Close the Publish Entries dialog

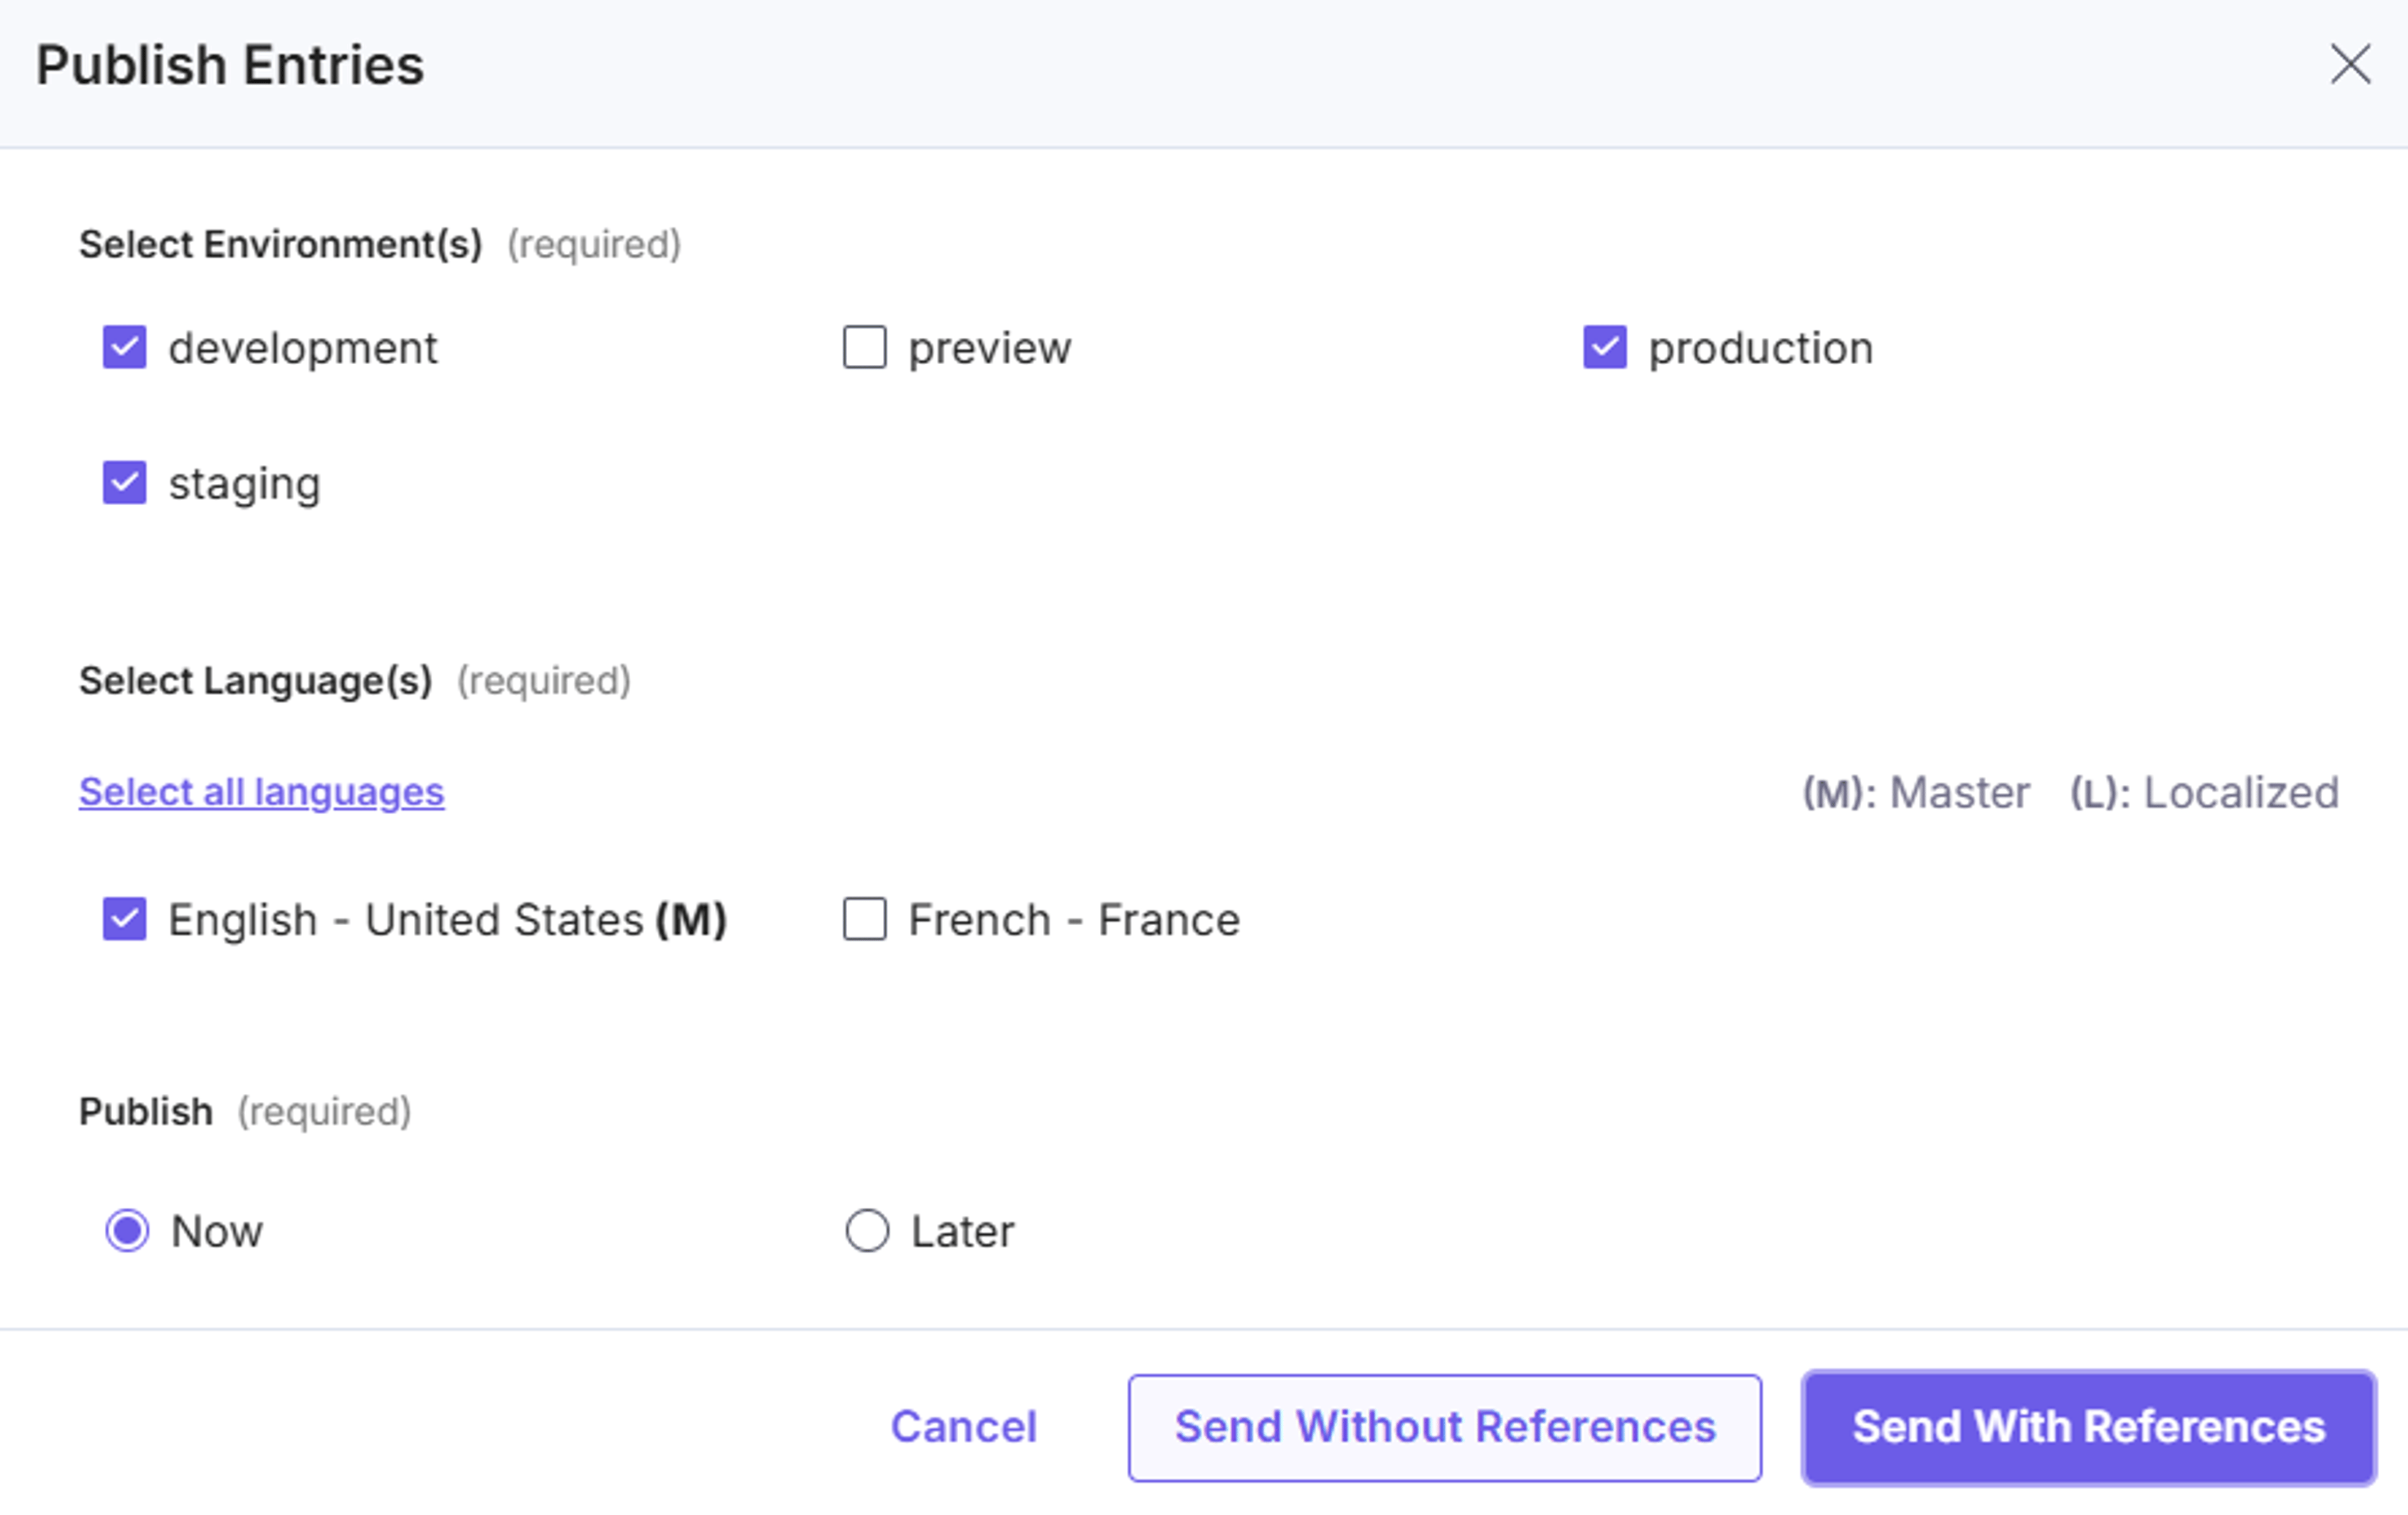pyautogui.click(x=2350, y=64)
